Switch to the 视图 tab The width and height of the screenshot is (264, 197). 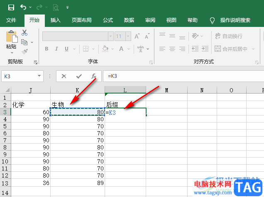[x=171, y=20]
